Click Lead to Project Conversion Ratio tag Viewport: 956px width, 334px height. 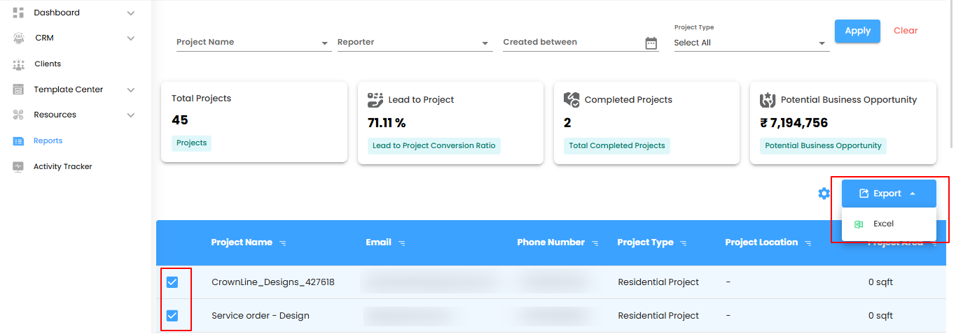pos(434,146)
